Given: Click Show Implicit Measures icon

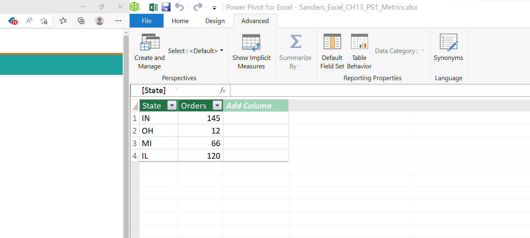Looking at the screenshot, I should pos(251,42).
